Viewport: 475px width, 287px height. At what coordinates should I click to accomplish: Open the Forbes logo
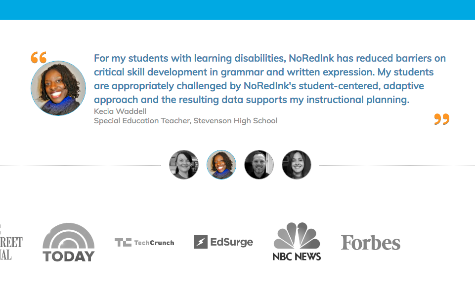(370, 242)
